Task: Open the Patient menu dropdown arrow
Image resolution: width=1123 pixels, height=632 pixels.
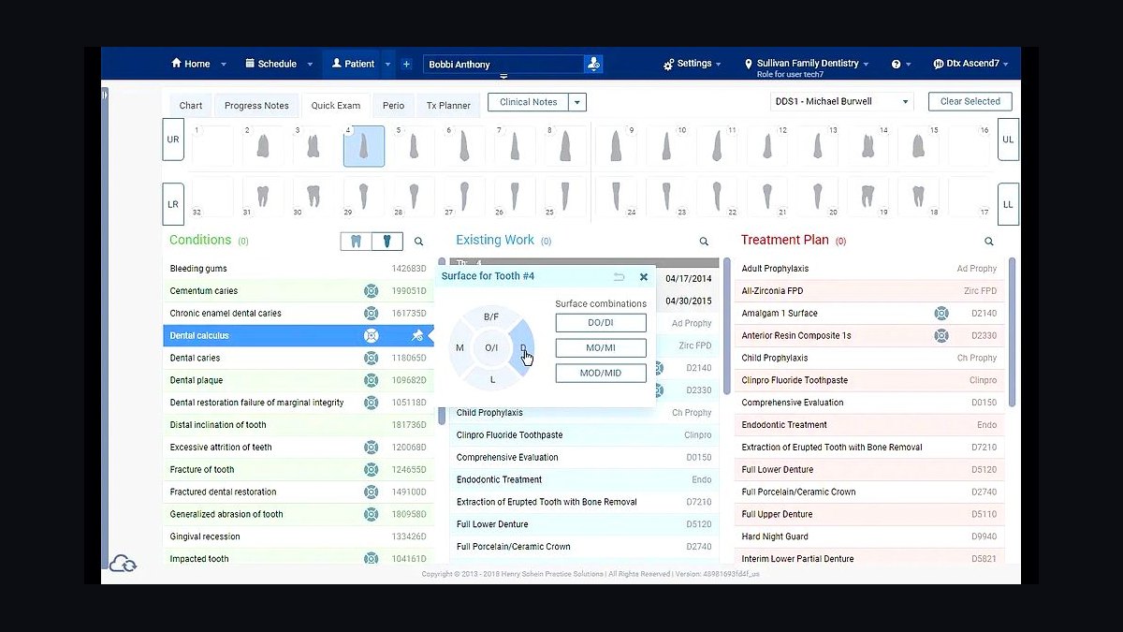Action: tap(388, 65)
